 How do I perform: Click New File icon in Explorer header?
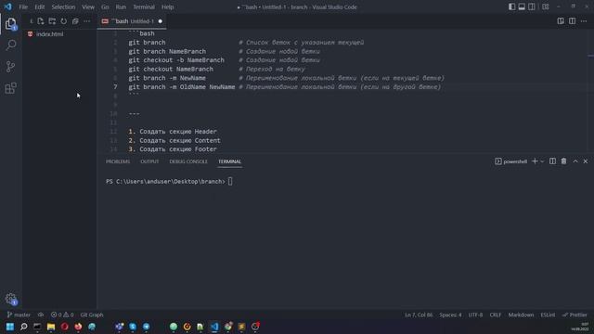(x=41, y=21)
